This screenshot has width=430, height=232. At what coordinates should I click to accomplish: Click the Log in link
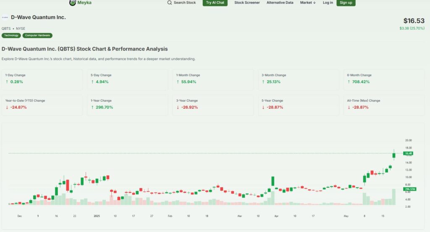pyautogui.click(x=328, y=3)
